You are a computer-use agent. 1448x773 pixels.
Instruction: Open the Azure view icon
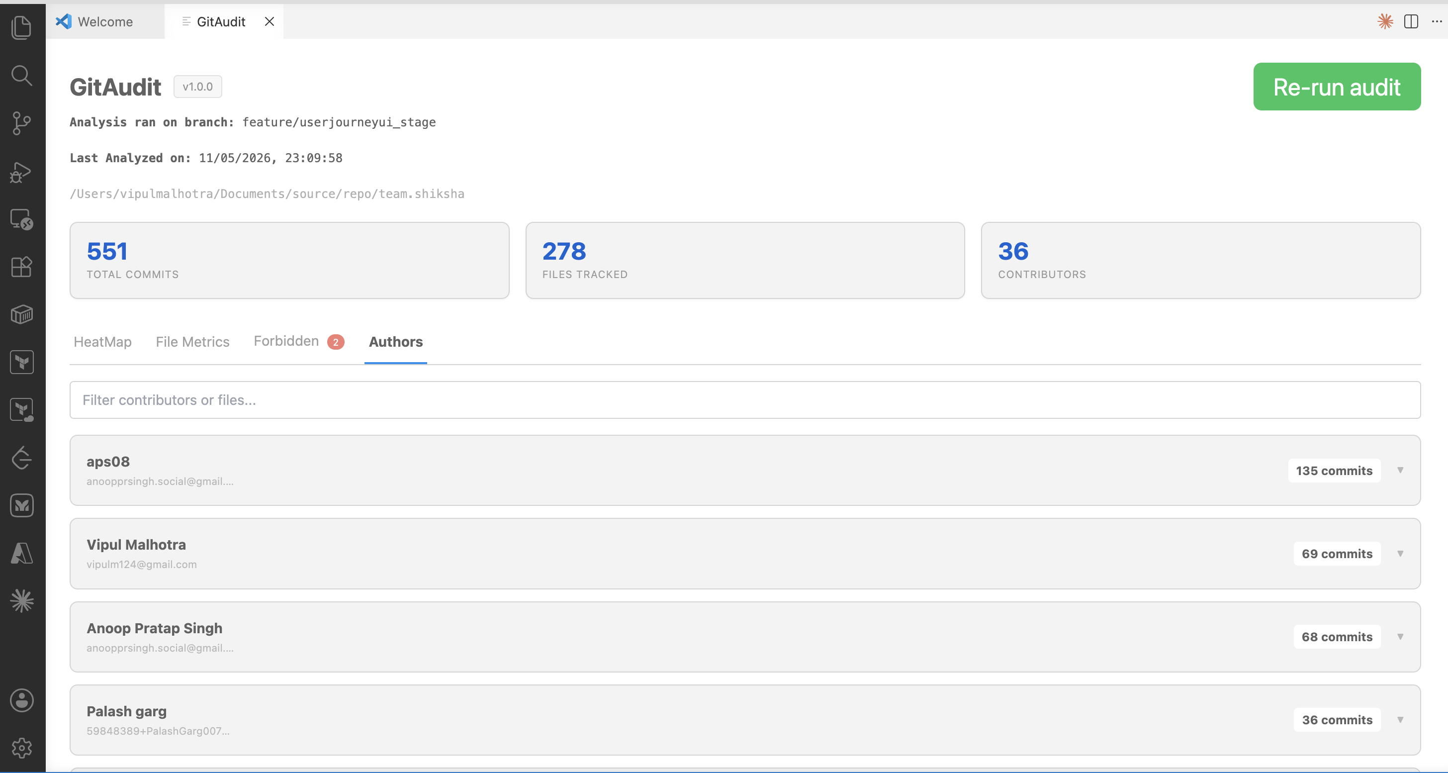pyautogui.click(x=21, y=553)
